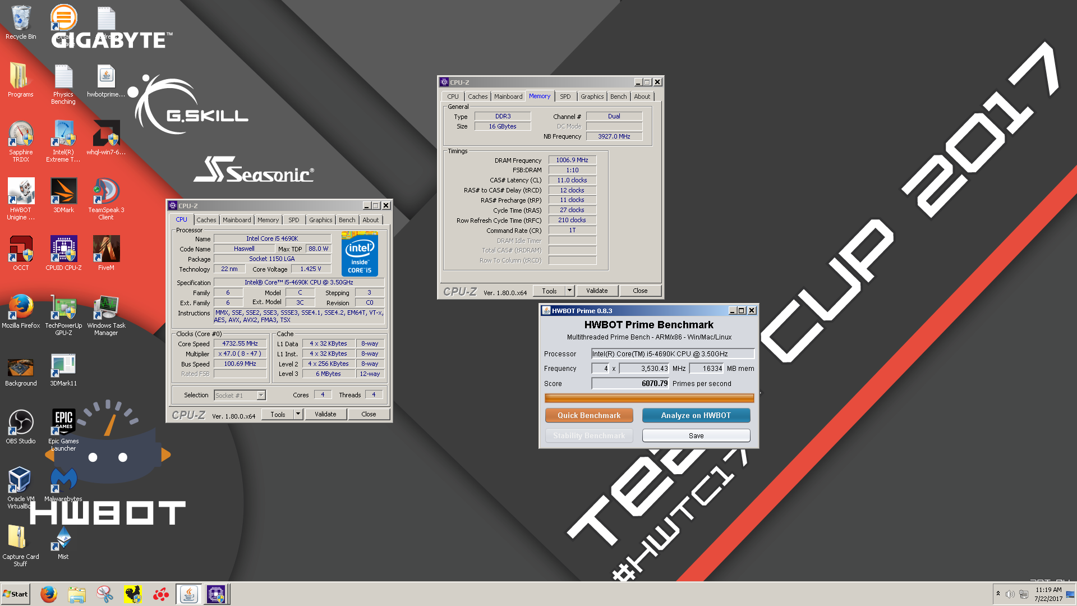Open Snipping Tool from taskbar

coord(104,594)
